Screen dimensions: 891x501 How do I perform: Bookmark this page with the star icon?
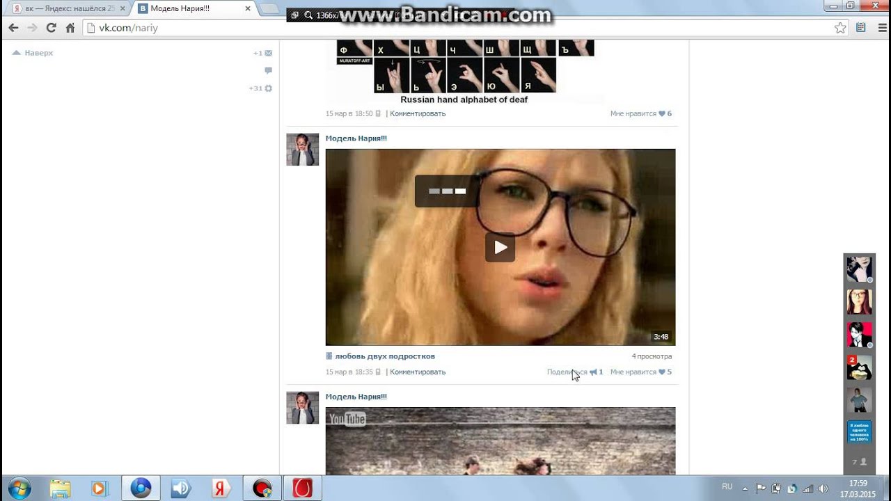(x=840, y=28)
